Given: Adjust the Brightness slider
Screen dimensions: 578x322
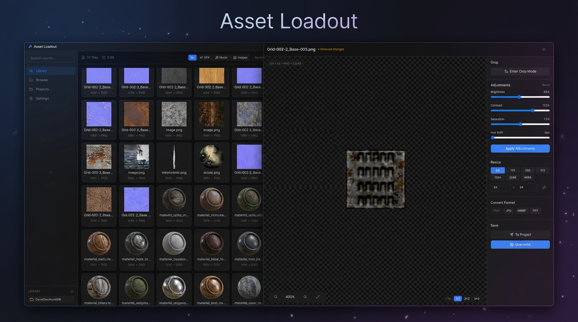Looking at the screenshot, I should pos(520,97).
